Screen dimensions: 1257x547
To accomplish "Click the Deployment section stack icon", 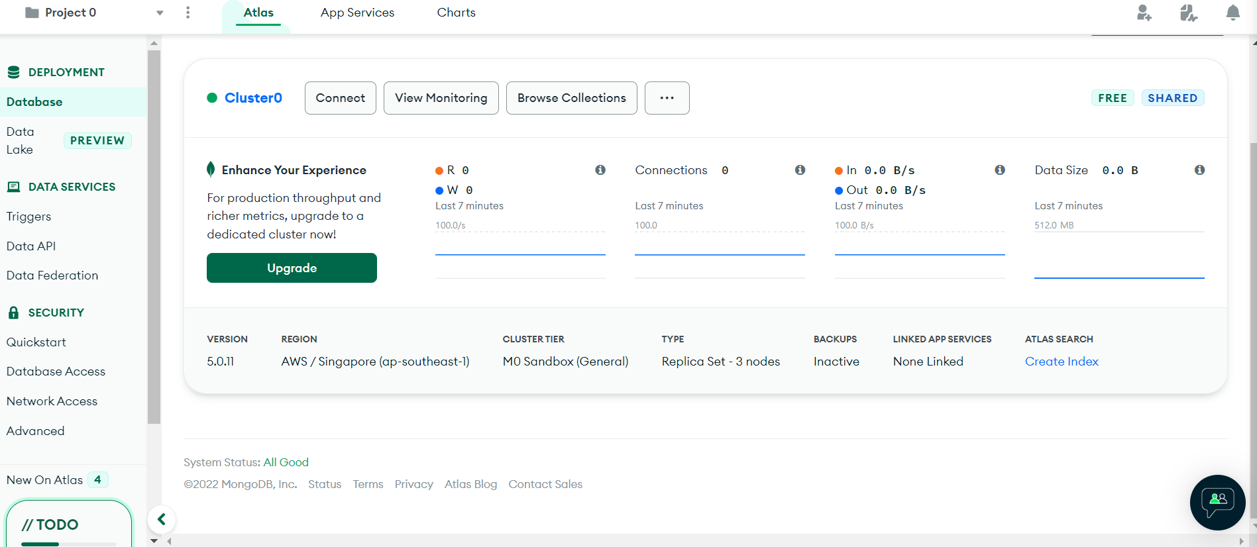I will coord(13,72).
